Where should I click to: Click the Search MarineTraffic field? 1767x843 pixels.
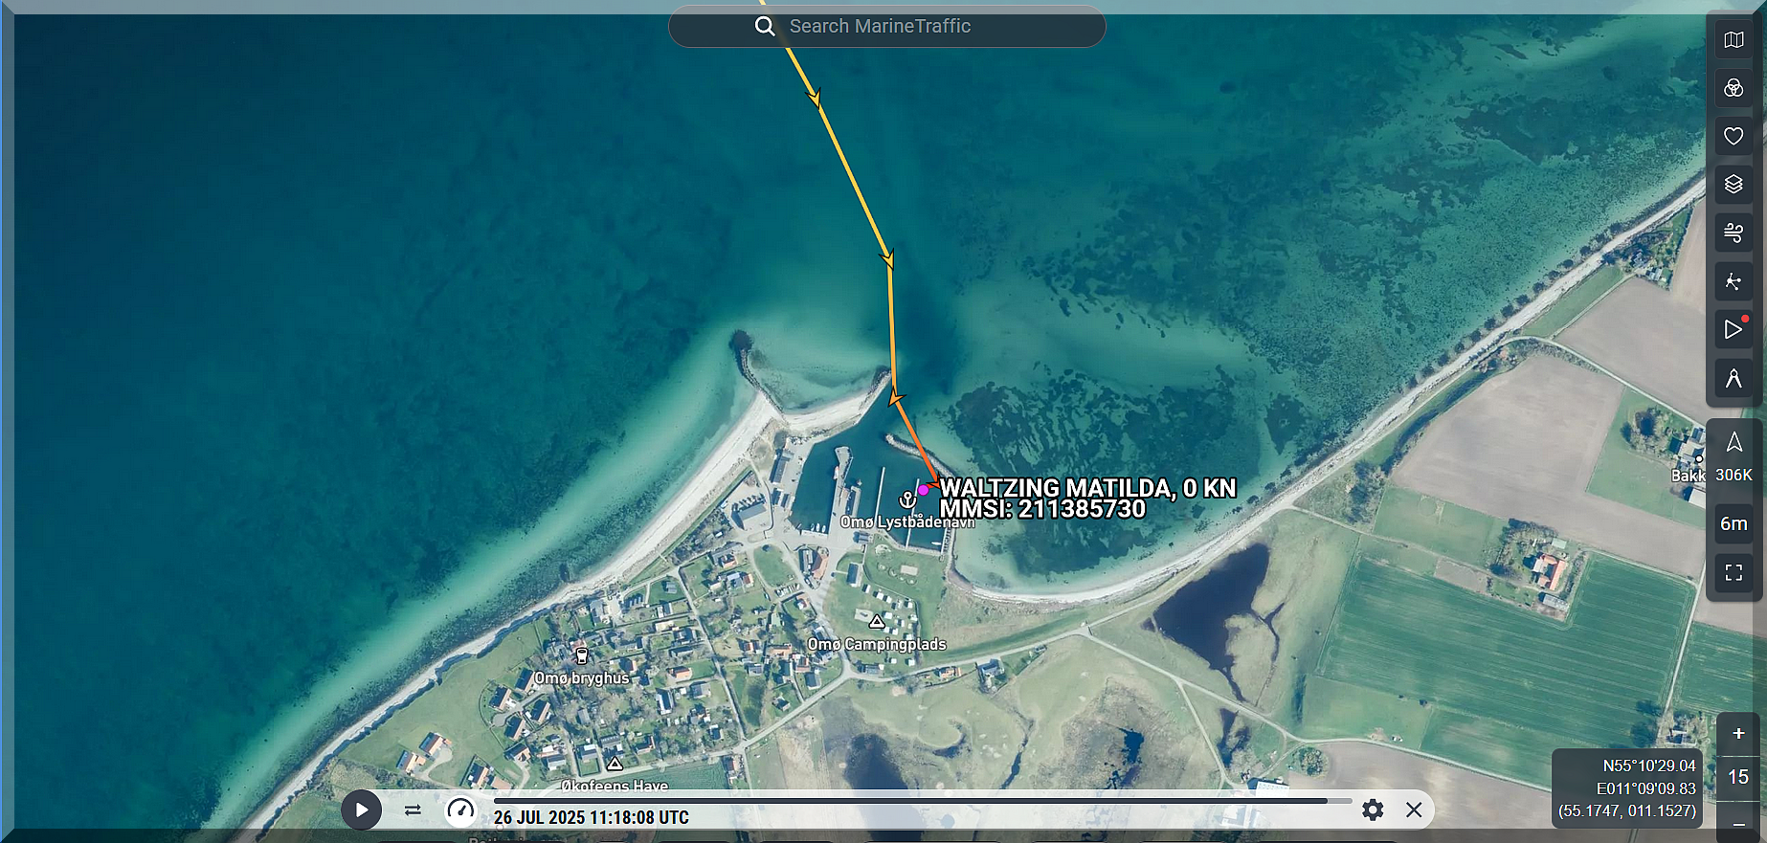[x=886, y=27]
